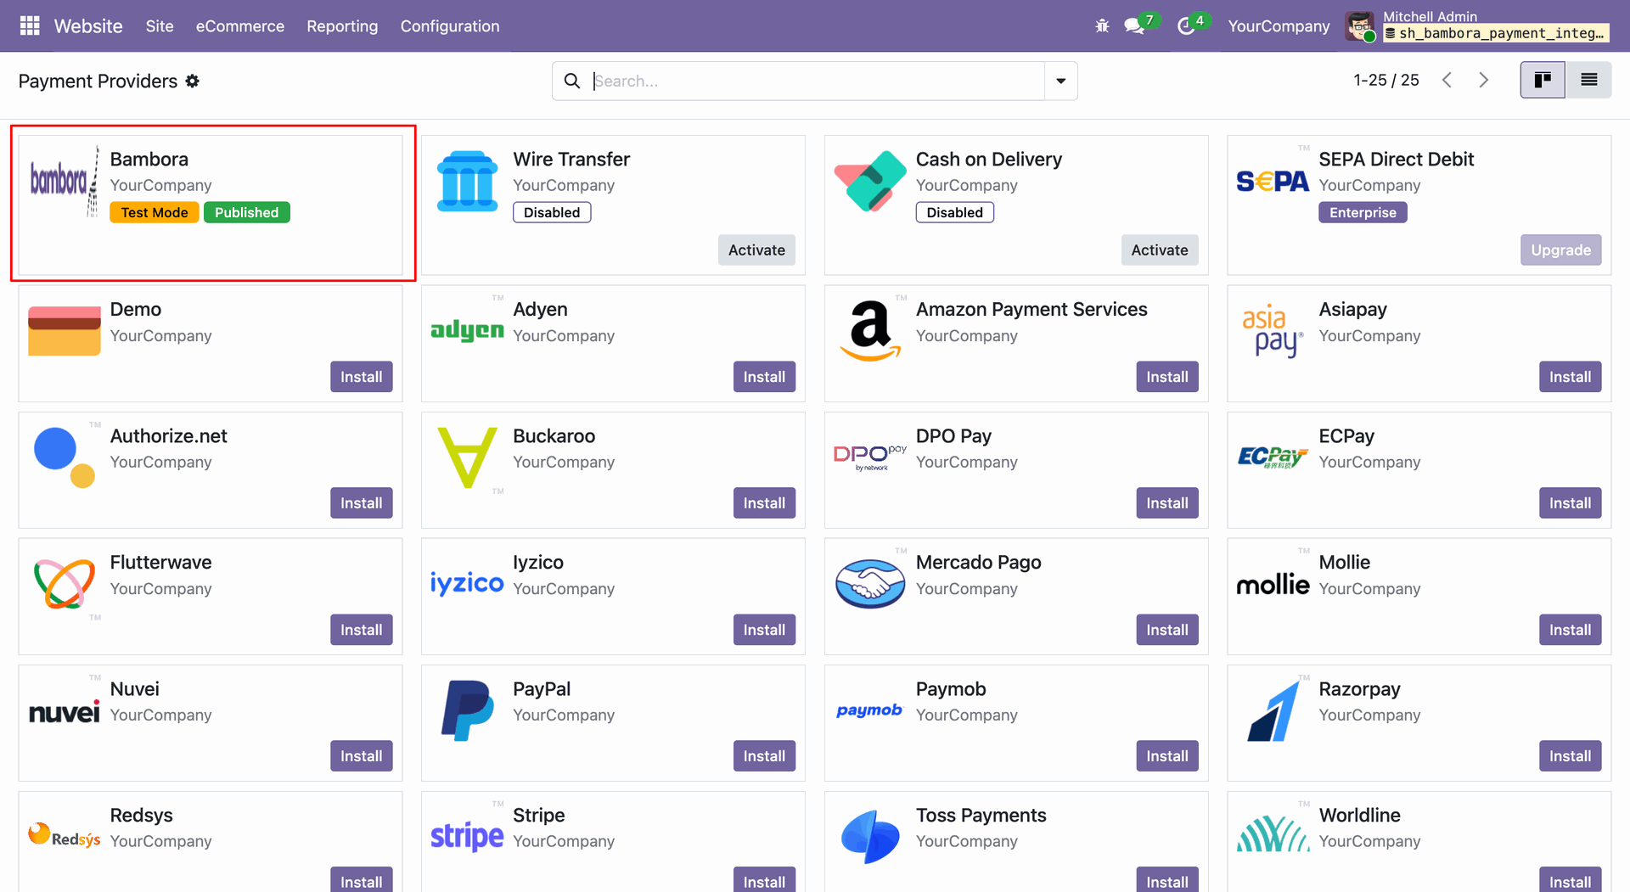Screen dimensions: 1630x892
Task: Install the PayPal provider
Action: [764, 756]
